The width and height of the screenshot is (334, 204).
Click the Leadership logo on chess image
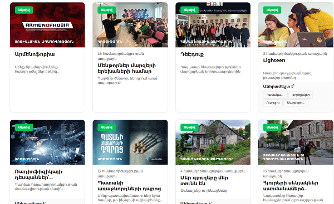tap(154, 159)
